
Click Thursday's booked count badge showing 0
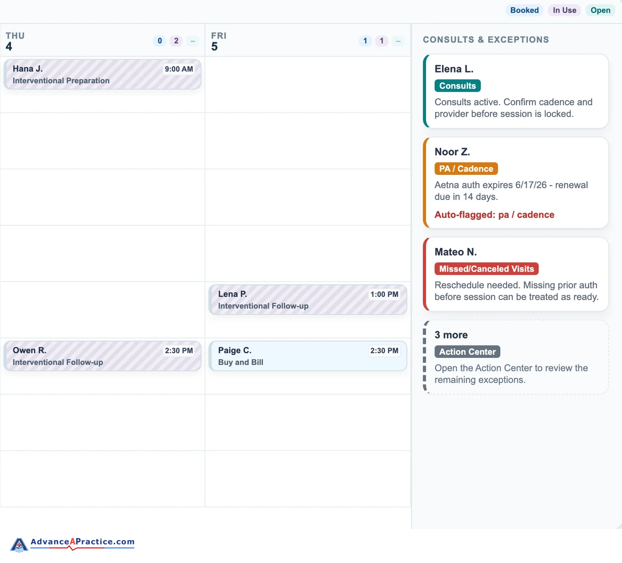(x=160, y=41)
